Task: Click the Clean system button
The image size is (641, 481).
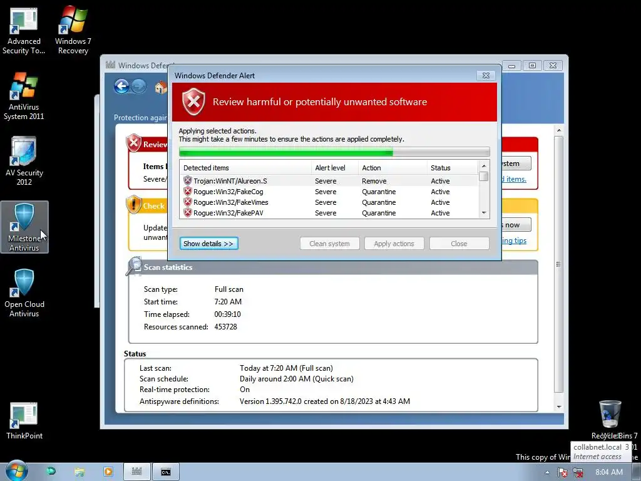Action: [x=329, y=244]
